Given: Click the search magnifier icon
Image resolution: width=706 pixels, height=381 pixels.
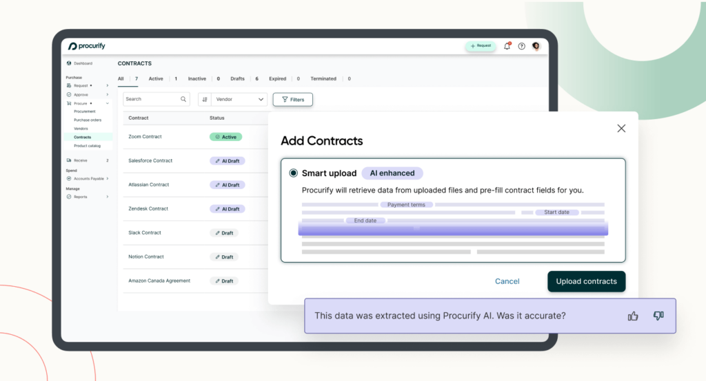Looking at the screenshot, I should [183, 99].
